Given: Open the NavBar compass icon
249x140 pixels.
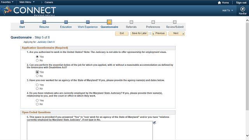Looking at the screenshot, I should tap(242, 9).
